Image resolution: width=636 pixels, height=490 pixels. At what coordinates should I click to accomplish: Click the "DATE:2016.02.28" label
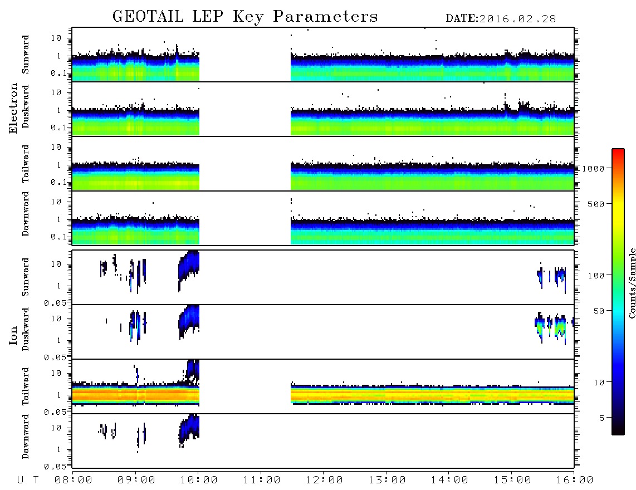[501, 19]
